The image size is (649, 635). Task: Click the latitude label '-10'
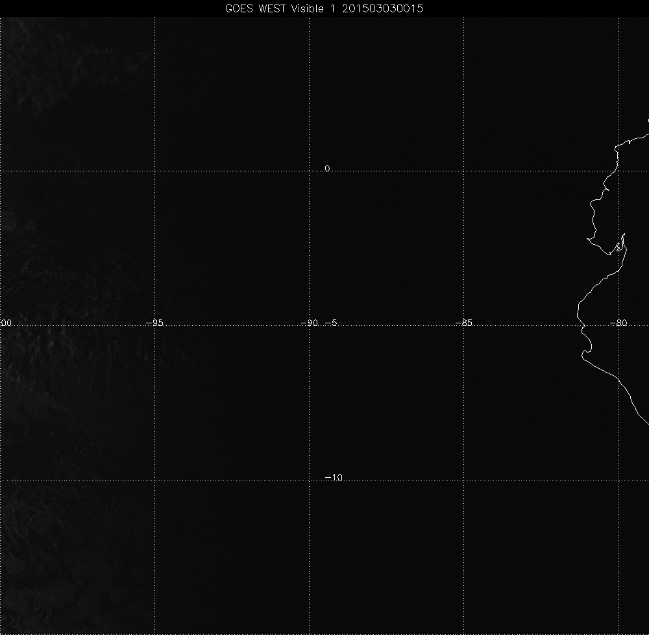click(334, 477)
